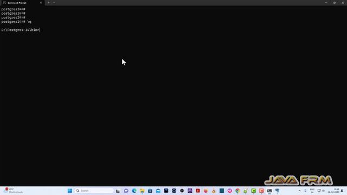
Task: Click the Command Prompt tab
Action: pos(22,3)
